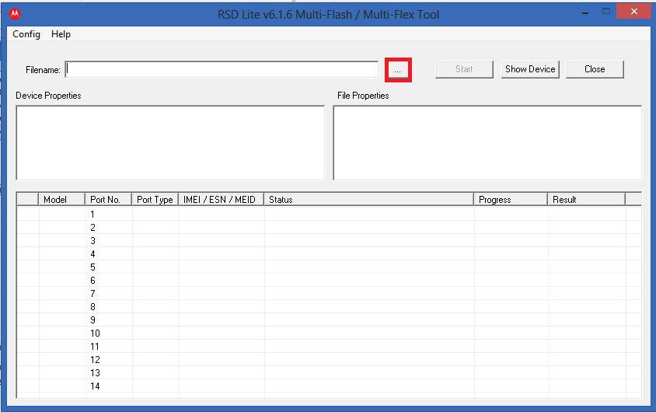656x412 pixels.
Task: Click the Model column header
Action: pos(62,200)
